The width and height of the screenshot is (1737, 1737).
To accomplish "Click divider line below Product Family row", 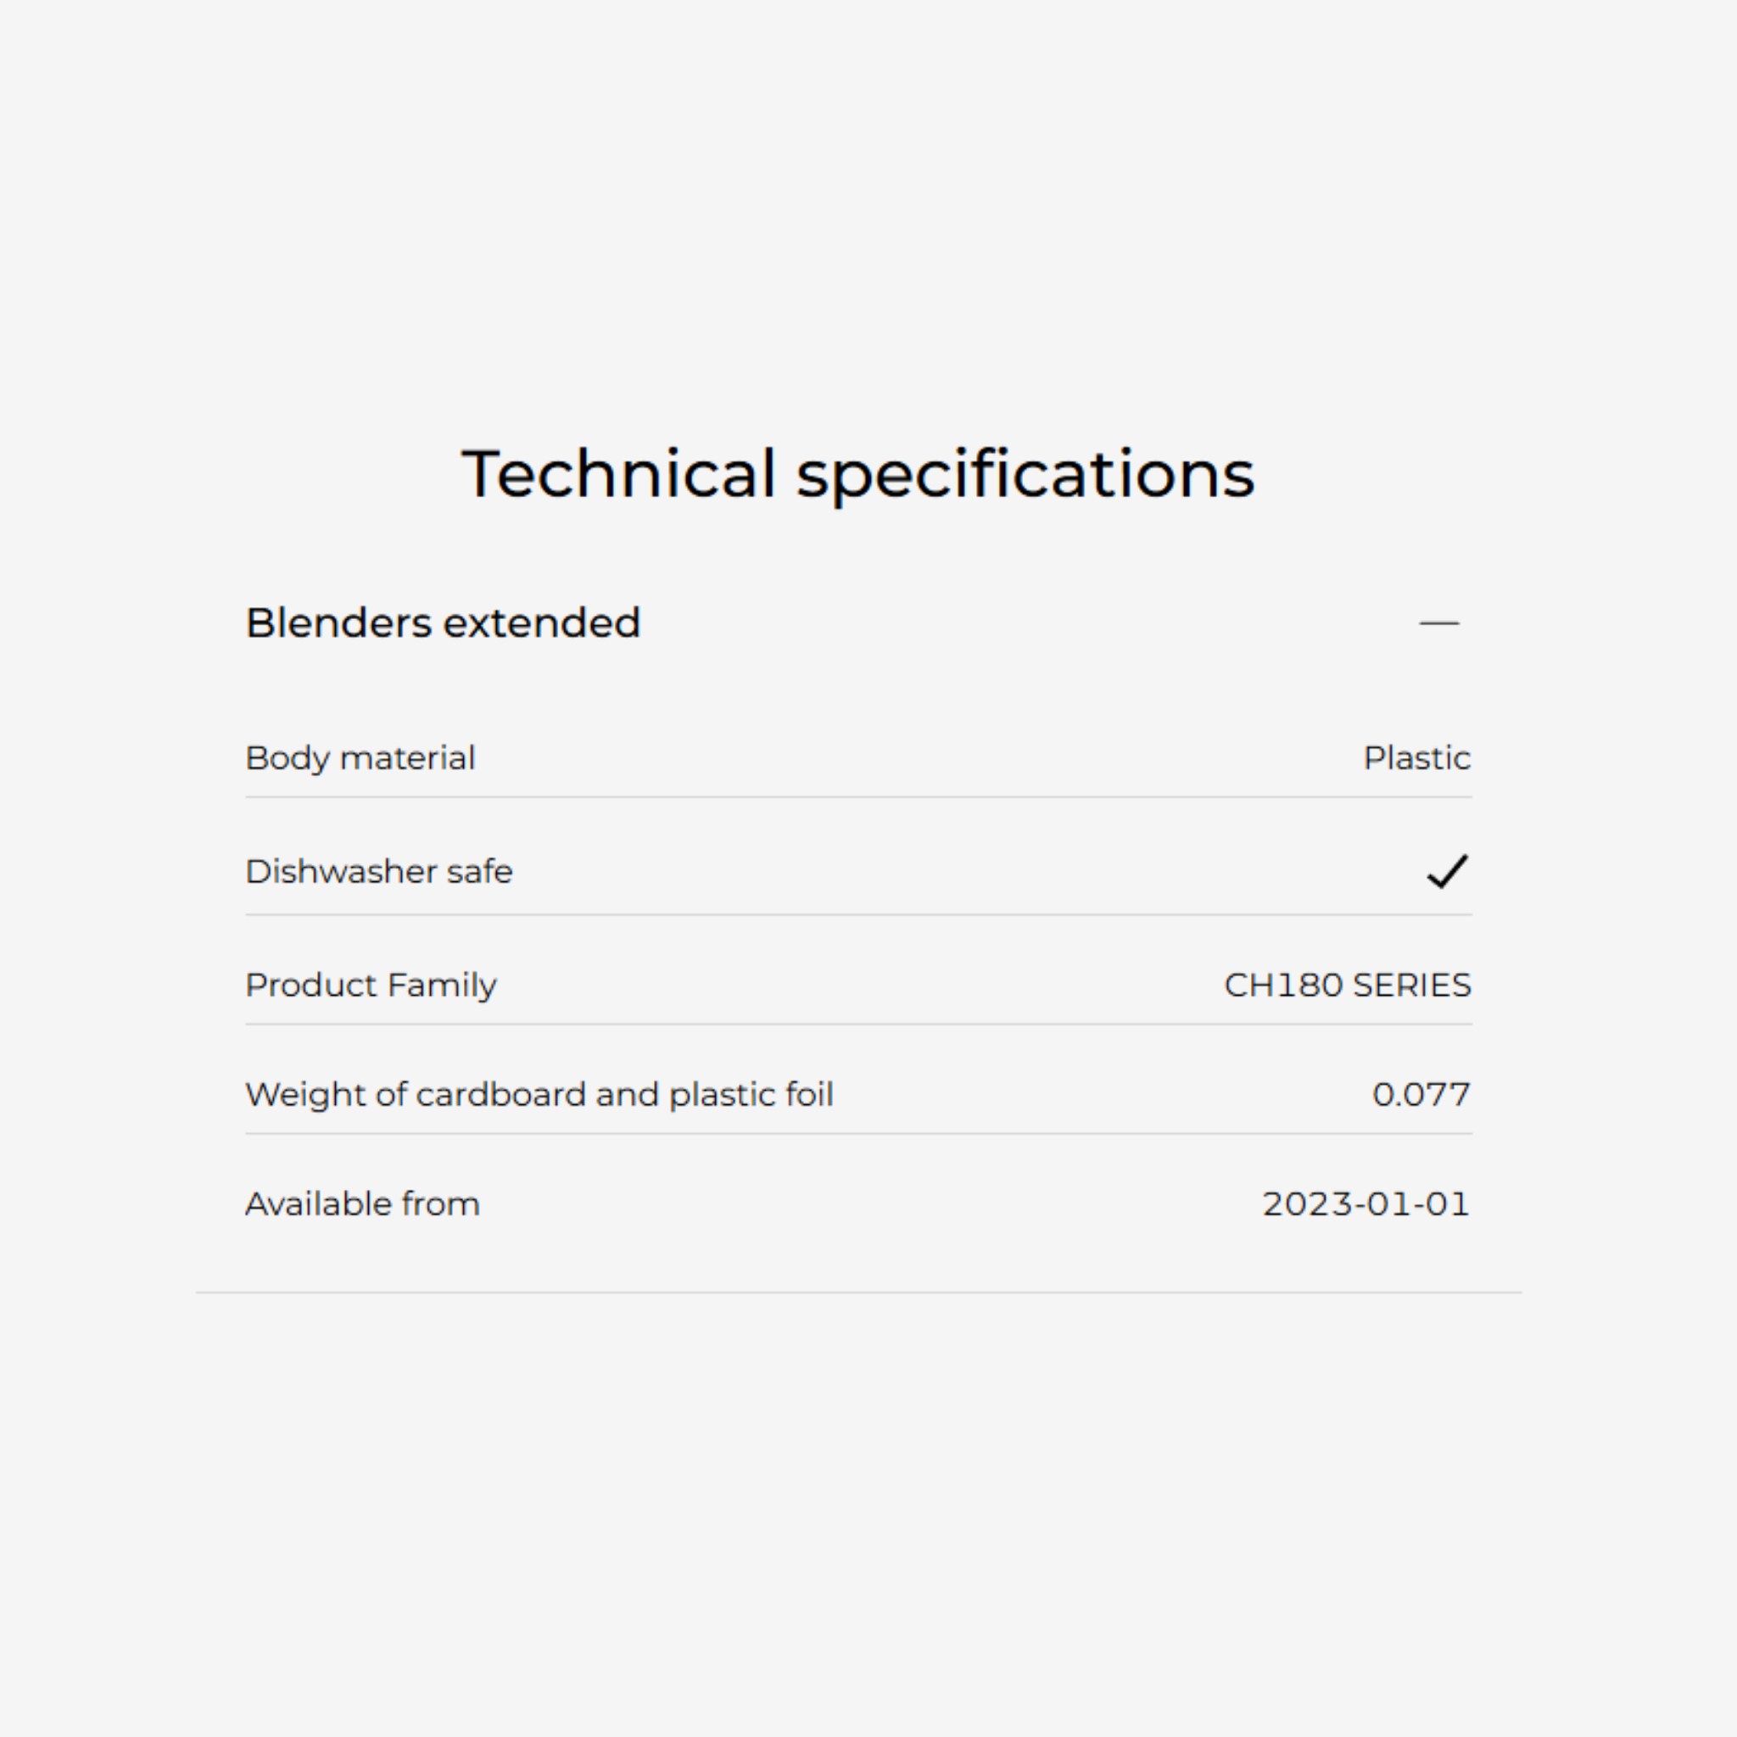I will coord(858,1024).
